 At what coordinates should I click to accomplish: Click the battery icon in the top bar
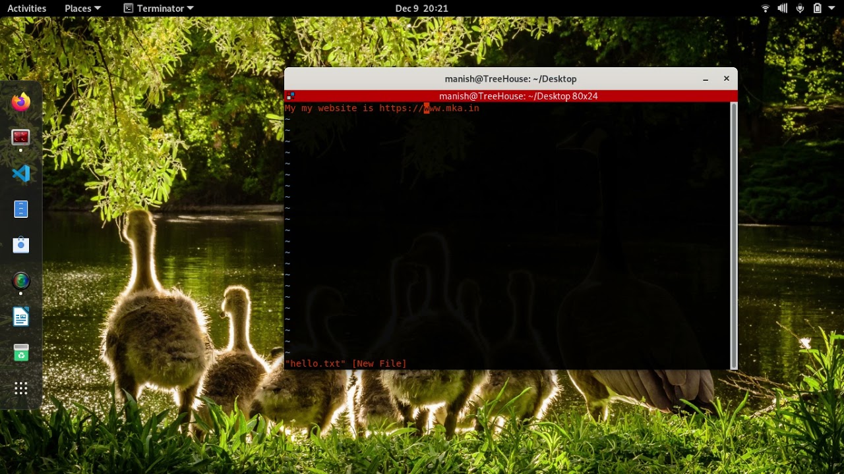pyautogui.click(x=818, y=9)
